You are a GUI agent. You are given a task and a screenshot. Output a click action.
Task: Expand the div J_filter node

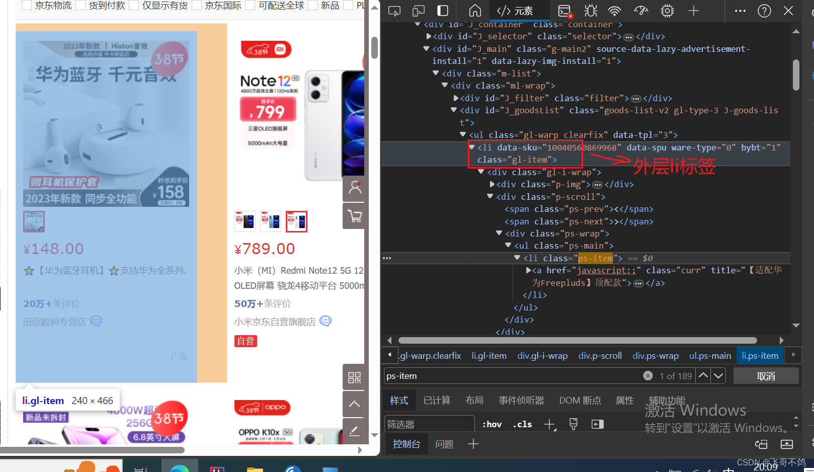456,98
